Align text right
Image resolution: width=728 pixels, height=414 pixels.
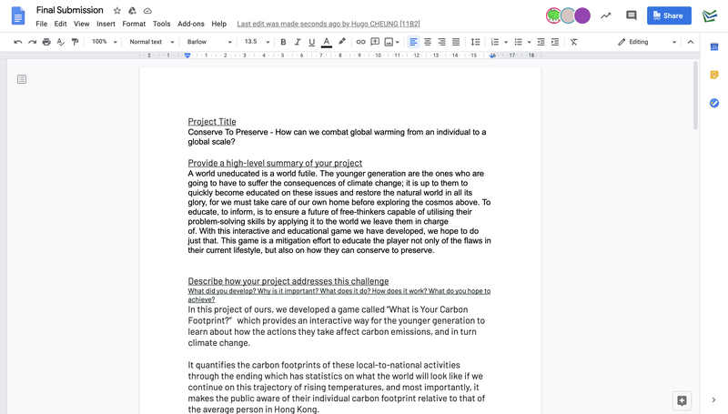[442, 42]
